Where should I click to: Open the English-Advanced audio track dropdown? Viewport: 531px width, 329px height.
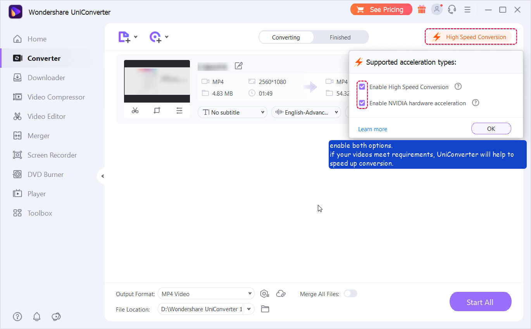306,112
